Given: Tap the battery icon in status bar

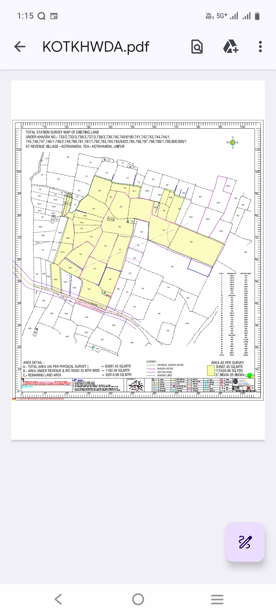Looking at the screenshot, I should pyautogui.click(x=257, y=16).
